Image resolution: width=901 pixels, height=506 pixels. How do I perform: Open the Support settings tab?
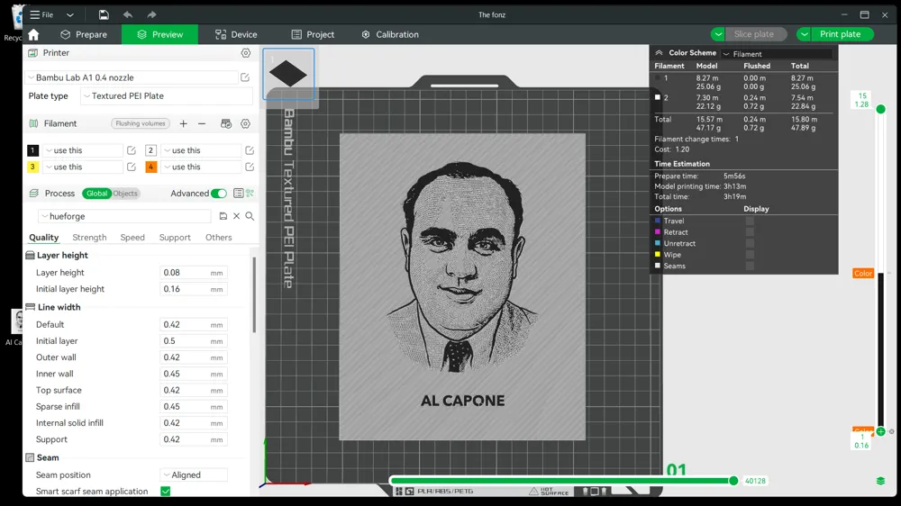click(175, 237)
